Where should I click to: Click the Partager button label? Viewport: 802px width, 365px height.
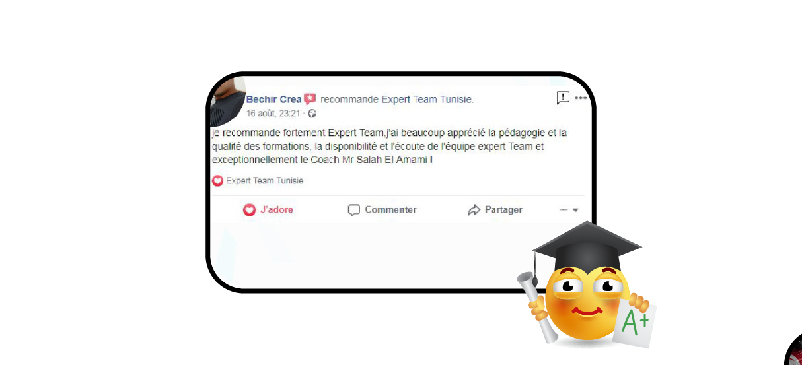pyautogui.click(x=503, y=210)
